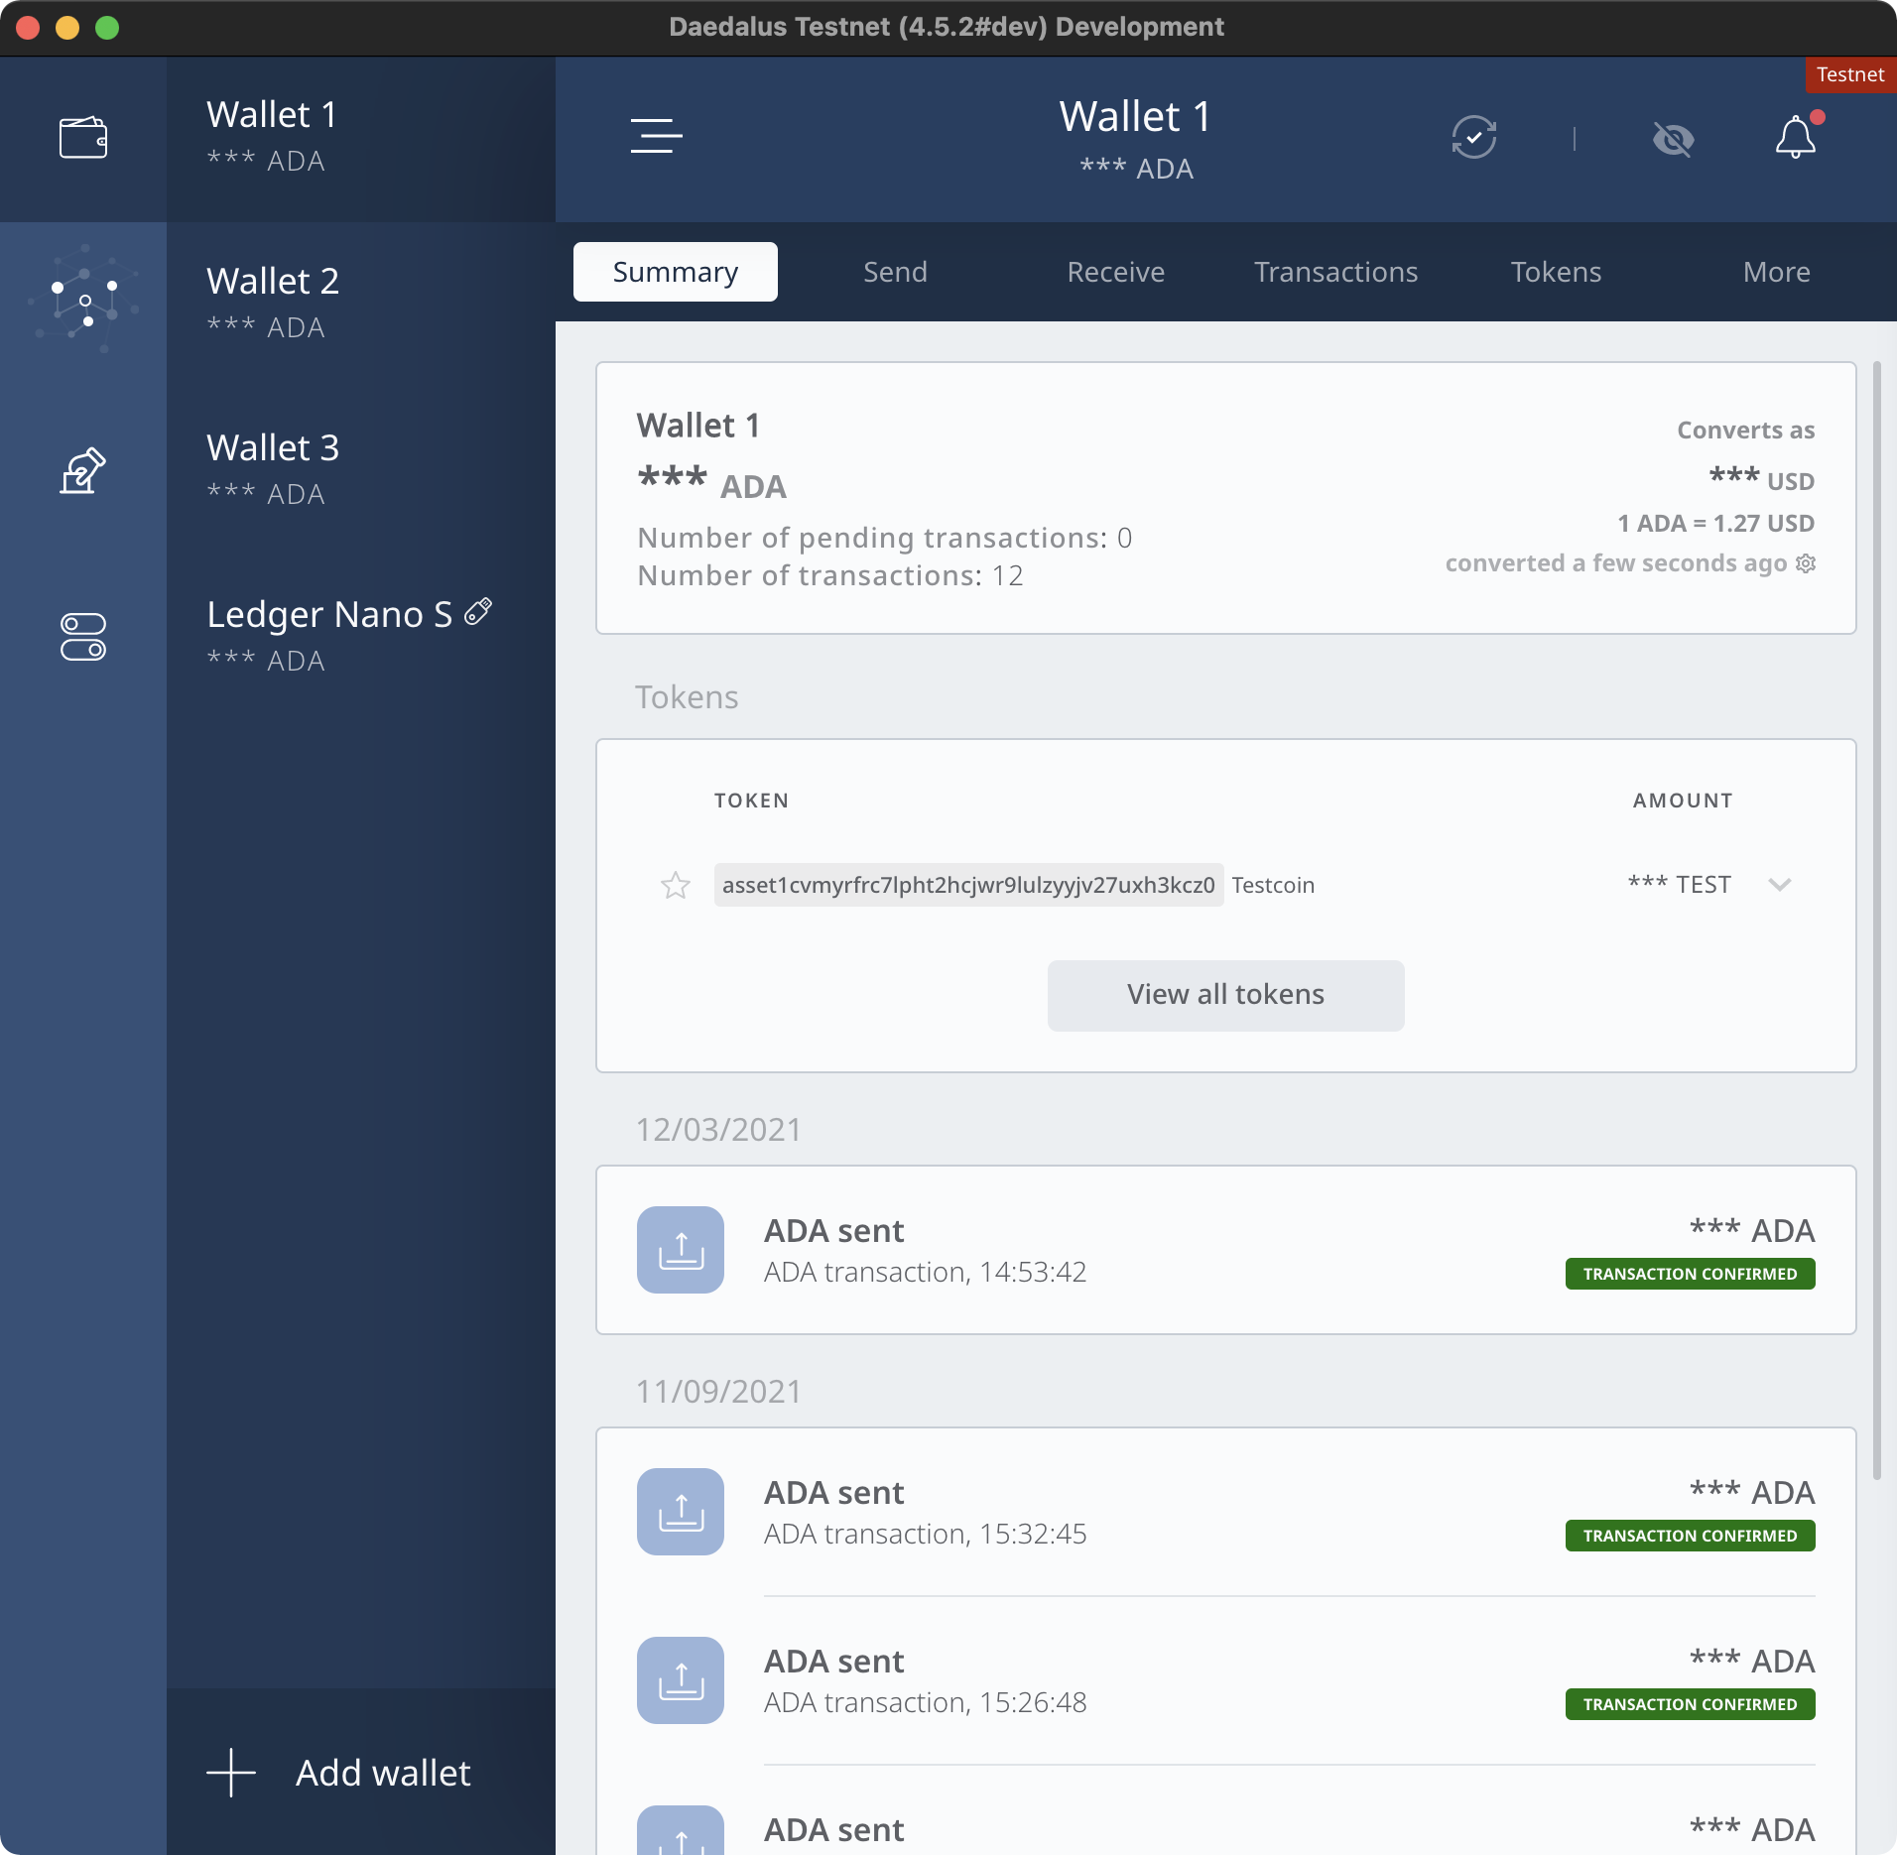
Task: Open the notifications bell icon
Action: (x=1796, y=137)
